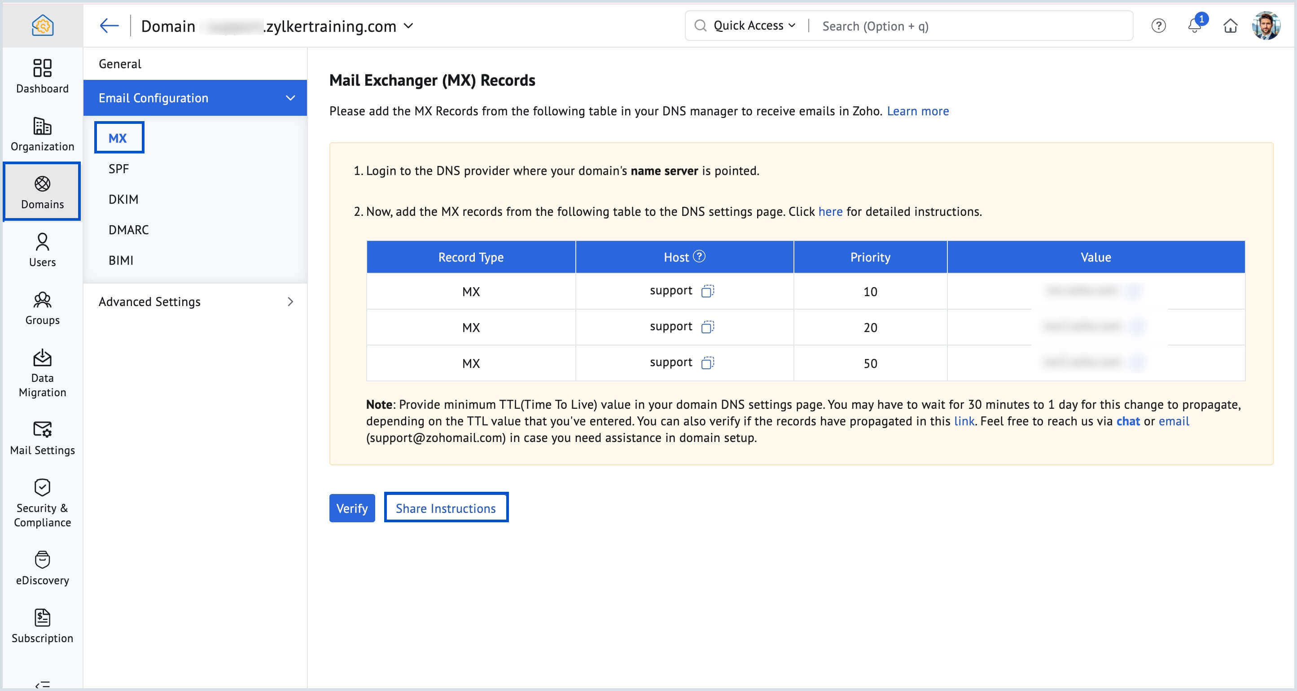Copy host value for priority 10 record
This screenshot has height=691, width=1297.
coord(707,291)
